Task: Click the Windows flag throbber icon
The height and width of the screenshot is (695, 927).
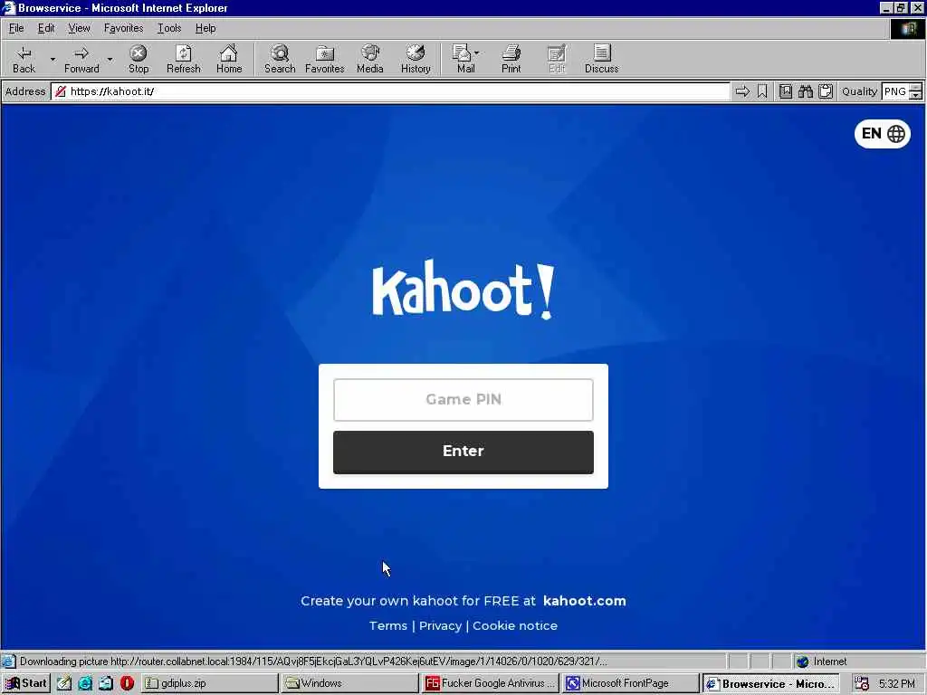Action: point(907,28)
